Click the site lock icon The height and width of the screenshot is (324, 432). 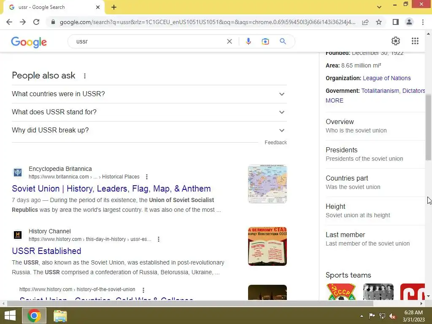pos(53,22)
